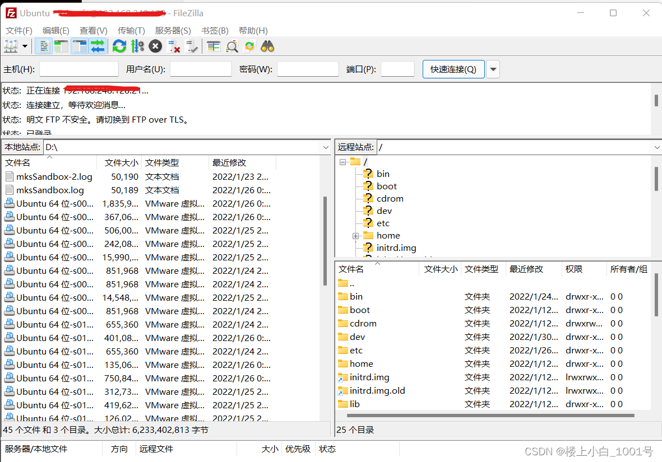Toggle the transfer queue display
This screenshot has width=662, height=462.
tap(98, 46)
